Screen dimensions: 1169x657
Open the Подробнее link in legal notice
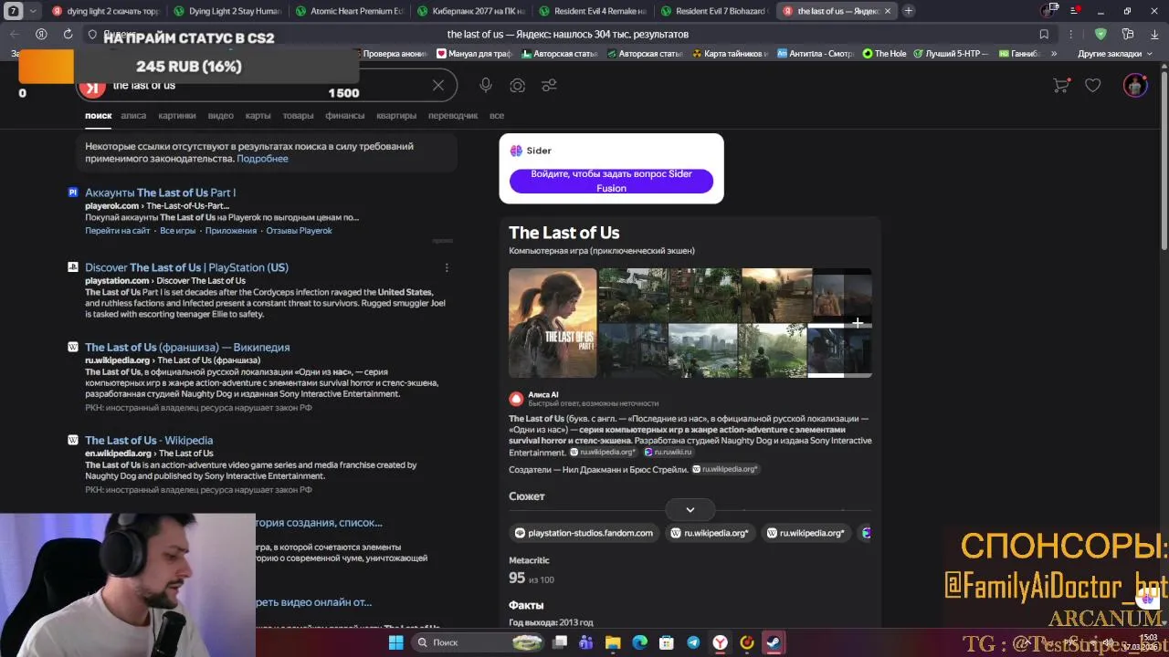[262, 159]
